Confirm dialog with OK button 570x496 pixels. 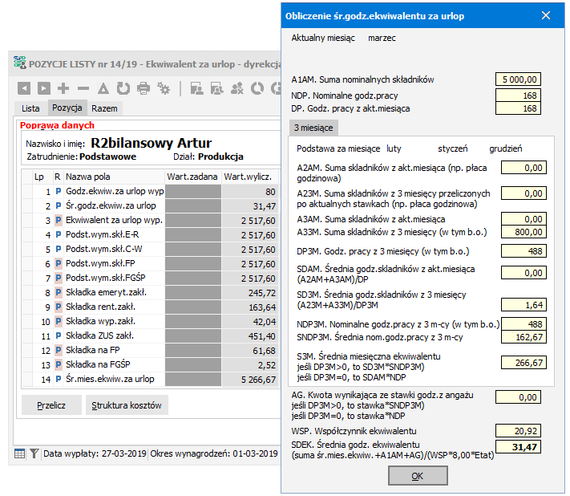pyautogui.click(x=418, y=476)
